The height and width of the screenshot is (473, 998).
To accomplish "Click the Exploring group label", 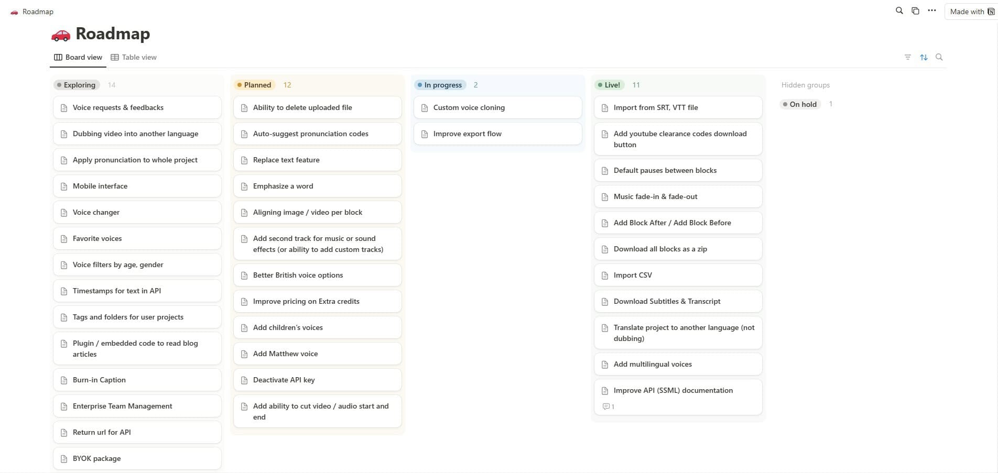I will click(x=77, y=85).
